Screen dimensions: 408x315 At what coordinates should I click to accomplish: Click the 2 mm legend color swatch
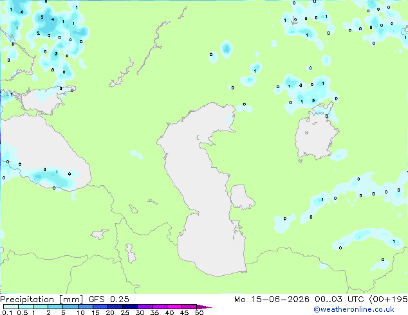tap(55, 307)
